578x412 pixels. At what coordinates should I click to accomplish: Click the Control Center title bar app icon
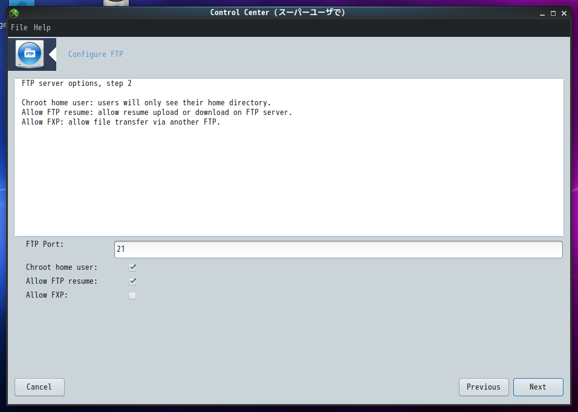click(x=14, y=13)
